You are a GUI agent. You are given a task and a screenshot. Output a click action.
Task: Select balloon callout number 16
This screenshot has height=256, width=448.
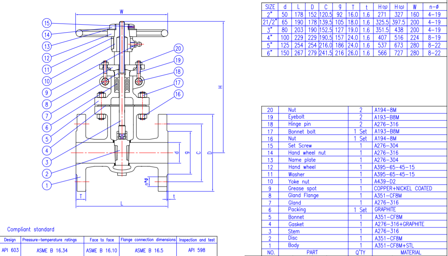(177, 95)
